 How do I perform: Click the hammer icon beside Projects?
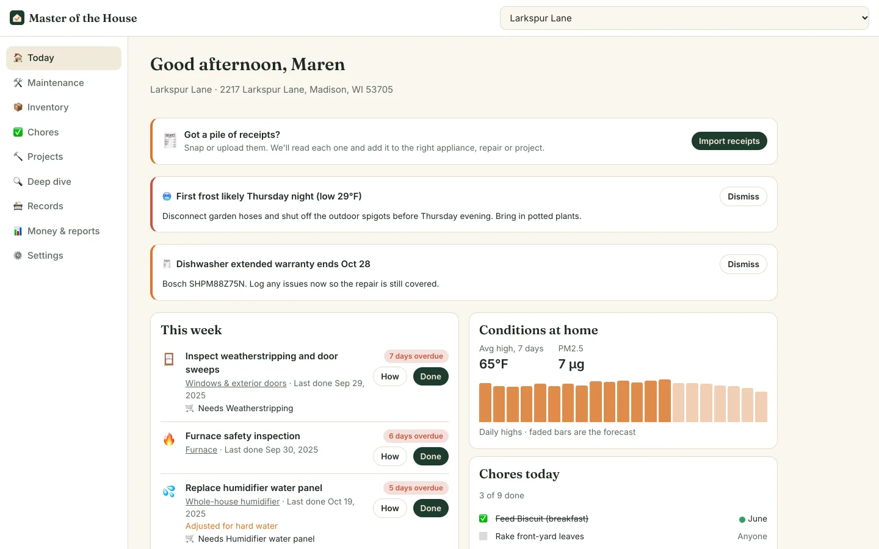tap(18, 157)
